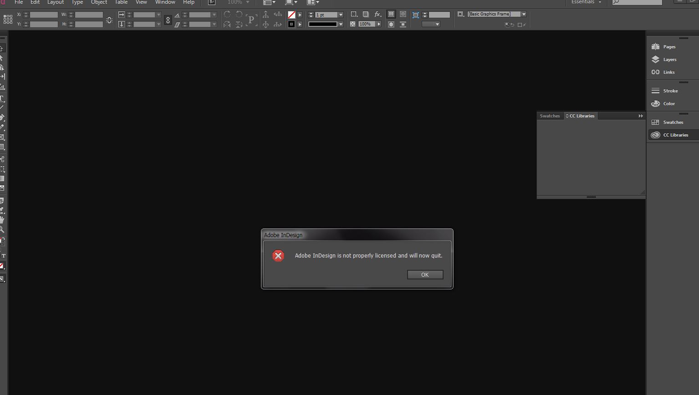Open the CC Libraries panel from the dock

673,135
